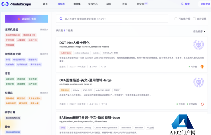Focus the model keyword search input
This screenshot has width=211, height=135.
(x=112, y=19)
